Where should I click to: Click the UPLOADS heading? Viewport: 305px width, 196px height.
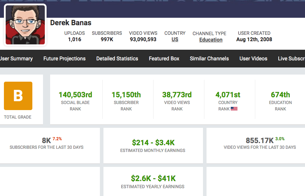pyautogui.click(x=75, y=33)
